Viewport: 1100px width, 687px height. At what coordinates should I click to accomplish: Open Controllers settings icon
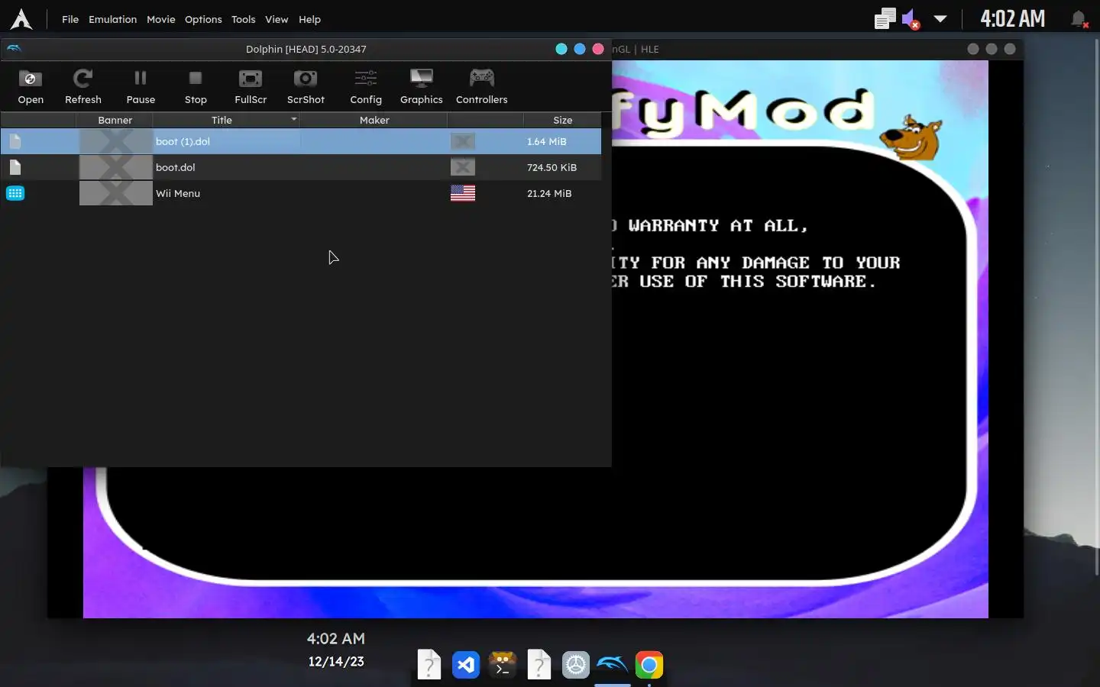coord(481,86)
